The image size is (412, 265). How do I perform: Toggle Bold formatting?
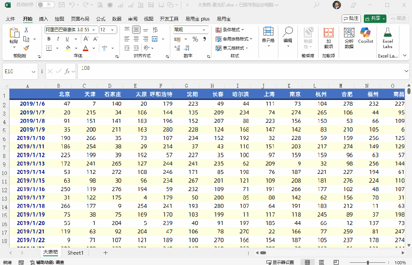[49, 39]
